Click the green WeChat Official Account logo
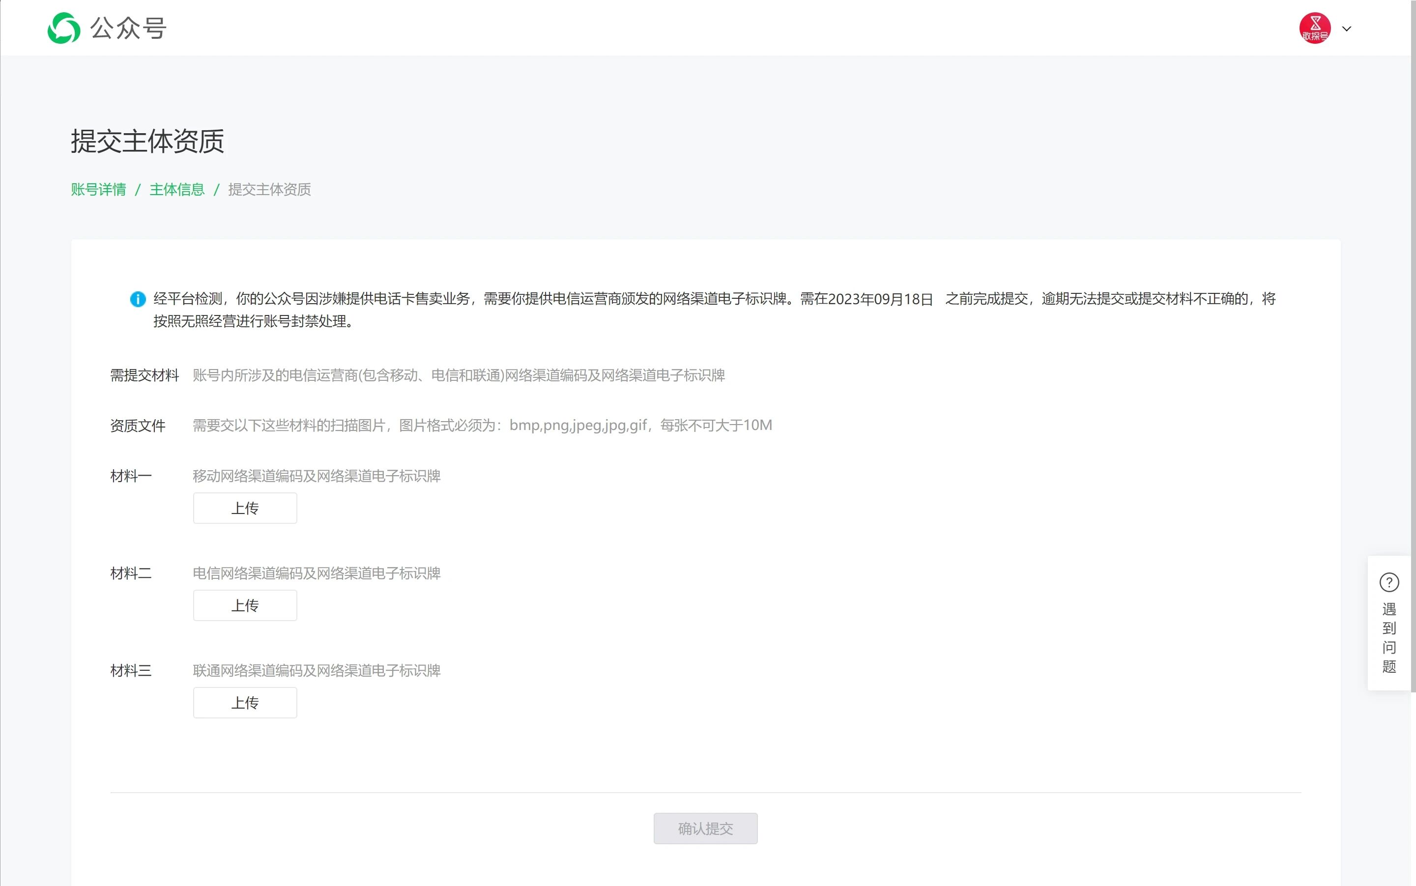Viewport: 1416px width, 886px height. tap(63, 28)
